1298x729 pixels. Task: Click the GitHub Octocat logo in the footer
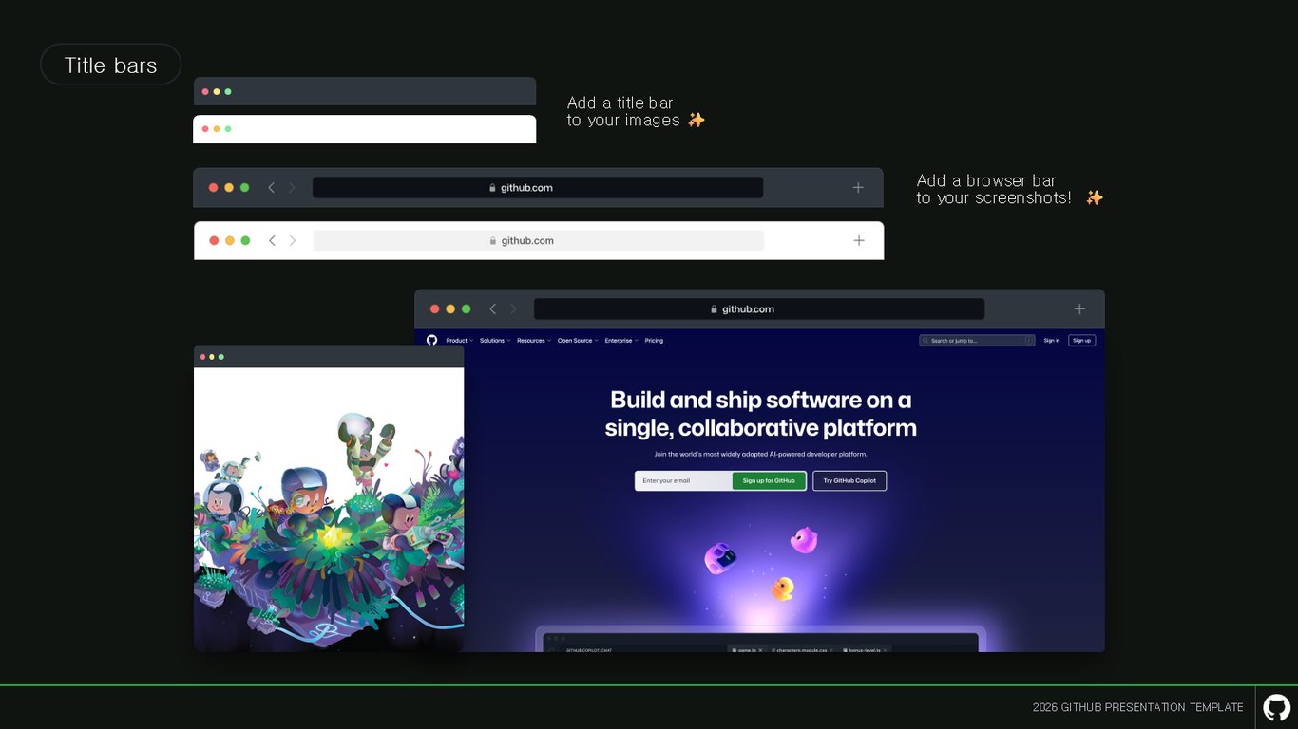pyautogui.click(x=1276, y=707)
